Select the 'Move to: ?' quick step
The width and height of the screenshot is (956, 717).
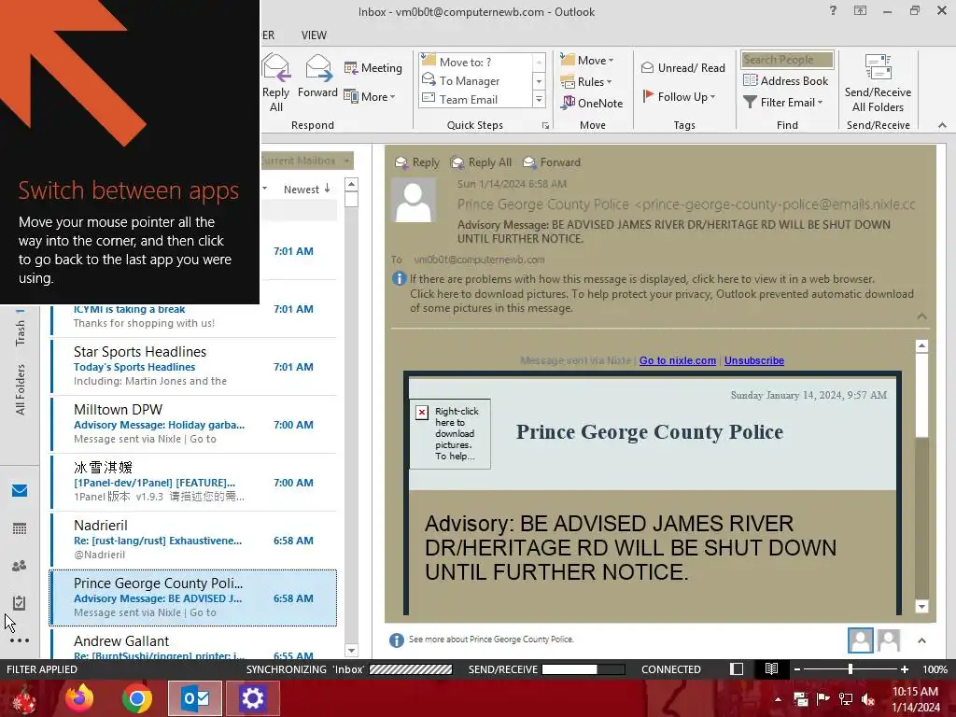[x=476, y=62]
